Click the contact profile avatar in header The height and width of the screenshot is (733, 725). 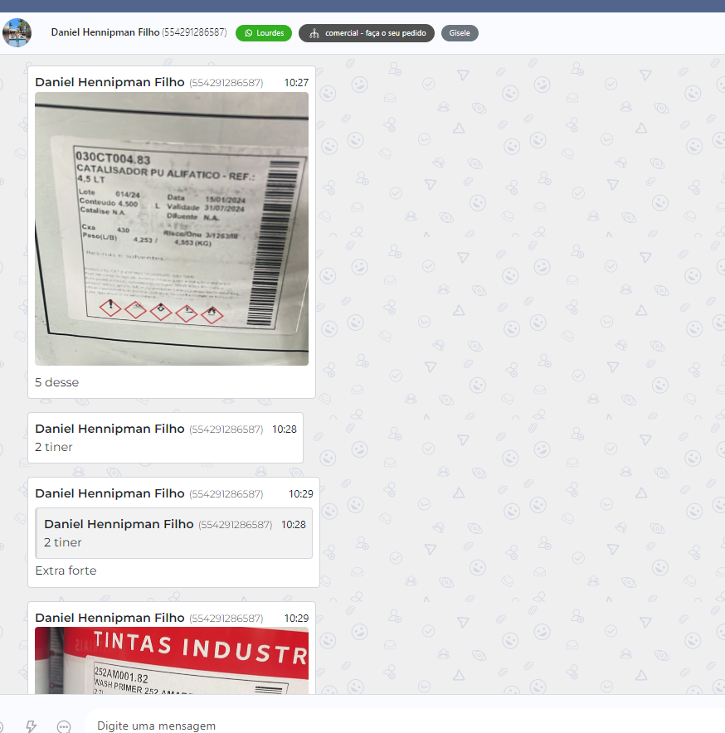tap(17, 32)
